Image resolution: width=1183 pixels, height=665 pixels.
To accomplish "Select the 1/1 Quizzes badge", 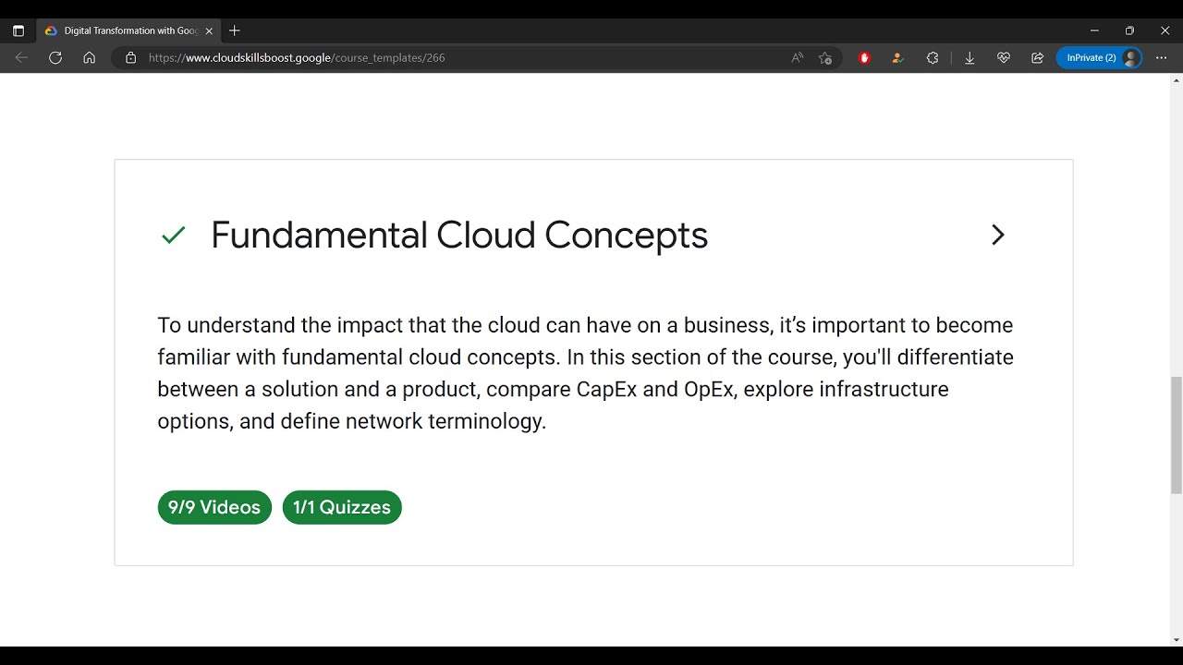I will [x=342, y=507].
